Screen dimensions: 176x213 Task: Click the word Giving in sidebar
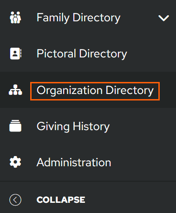(53, 127)
